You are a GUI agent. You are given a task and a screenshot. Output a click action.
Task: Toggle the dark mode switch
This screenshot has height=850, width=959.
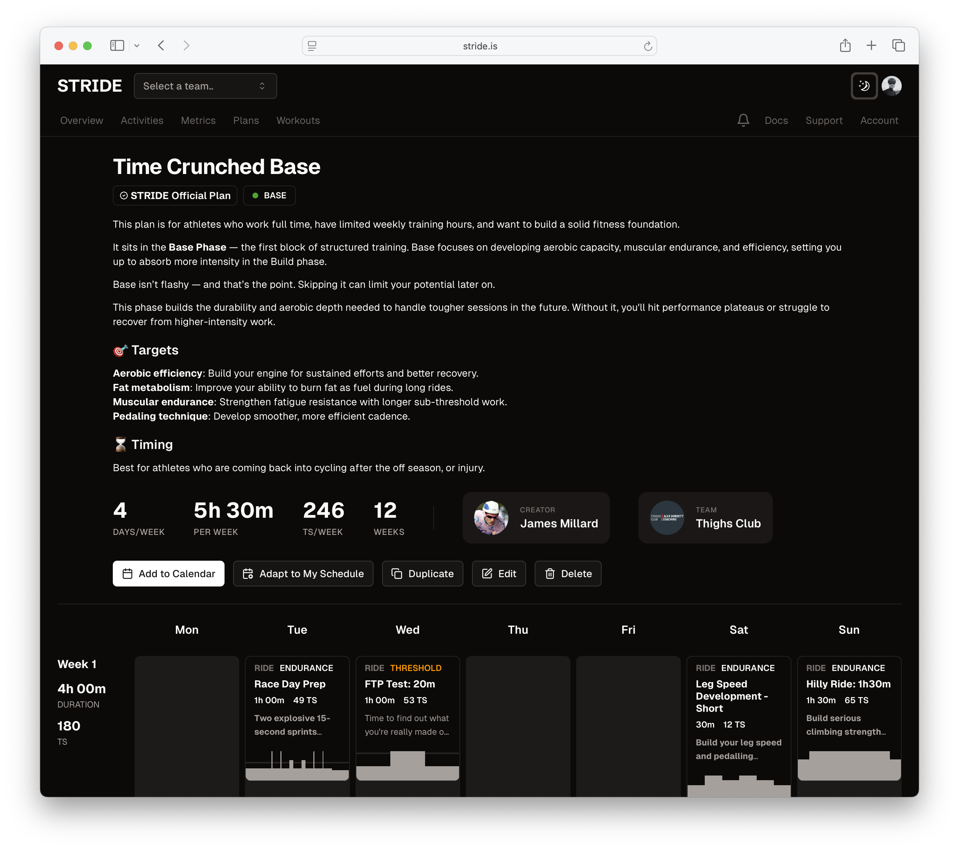point(864,86)
